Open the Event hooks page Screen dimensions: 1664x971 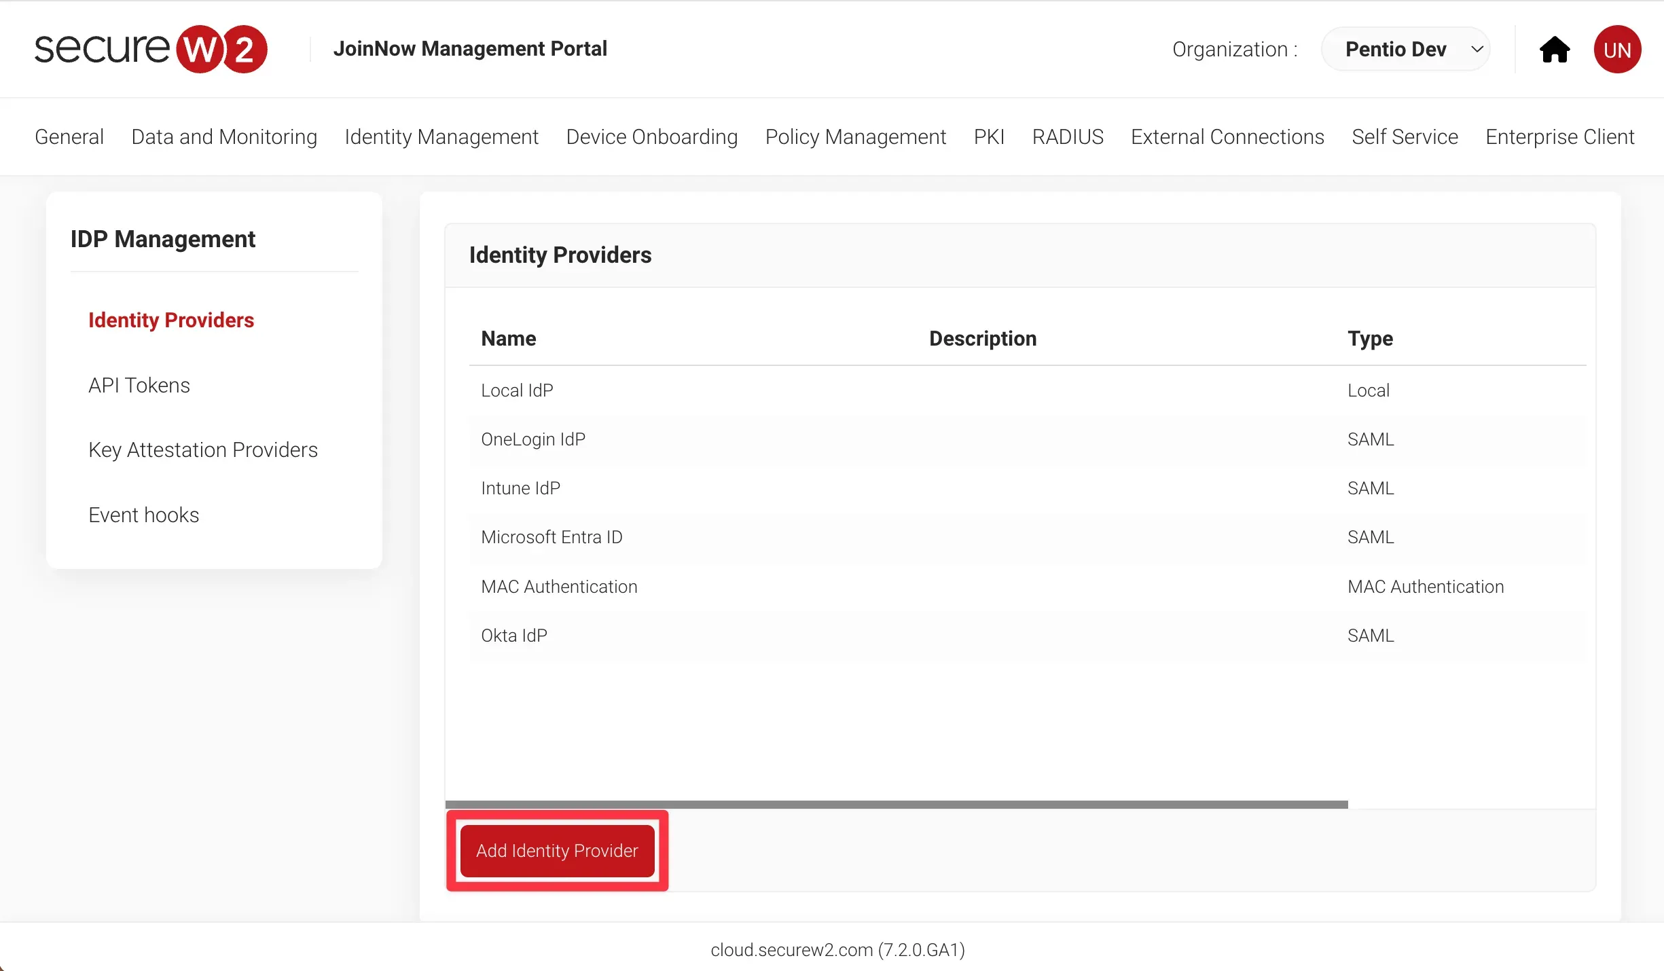click(x=143, y=515)
